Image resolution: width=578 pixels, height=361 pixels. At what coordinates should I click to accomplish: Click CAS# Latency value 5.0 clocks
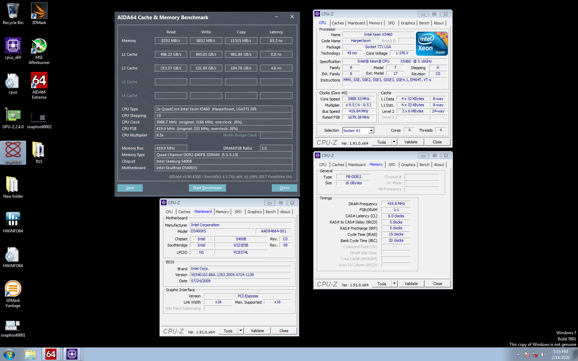pyautogui.click(x=396, y=216)
